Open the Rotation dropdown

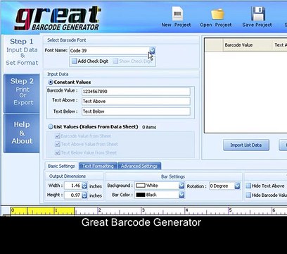[237, 186]
